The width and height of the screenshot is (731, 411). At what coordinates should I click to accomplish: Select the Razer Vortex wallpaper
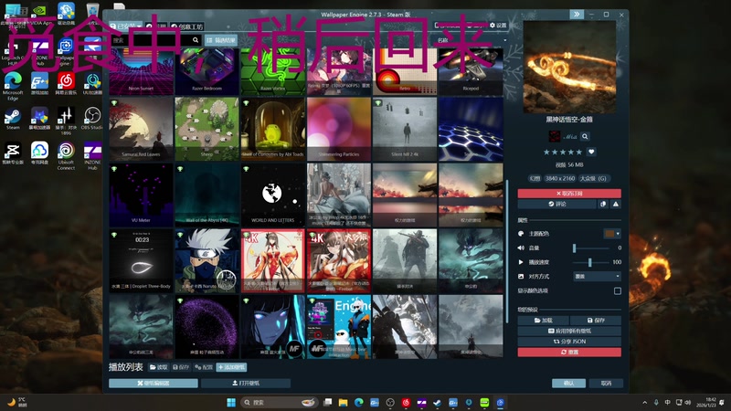pyautogui.click(x=272, y=71)
